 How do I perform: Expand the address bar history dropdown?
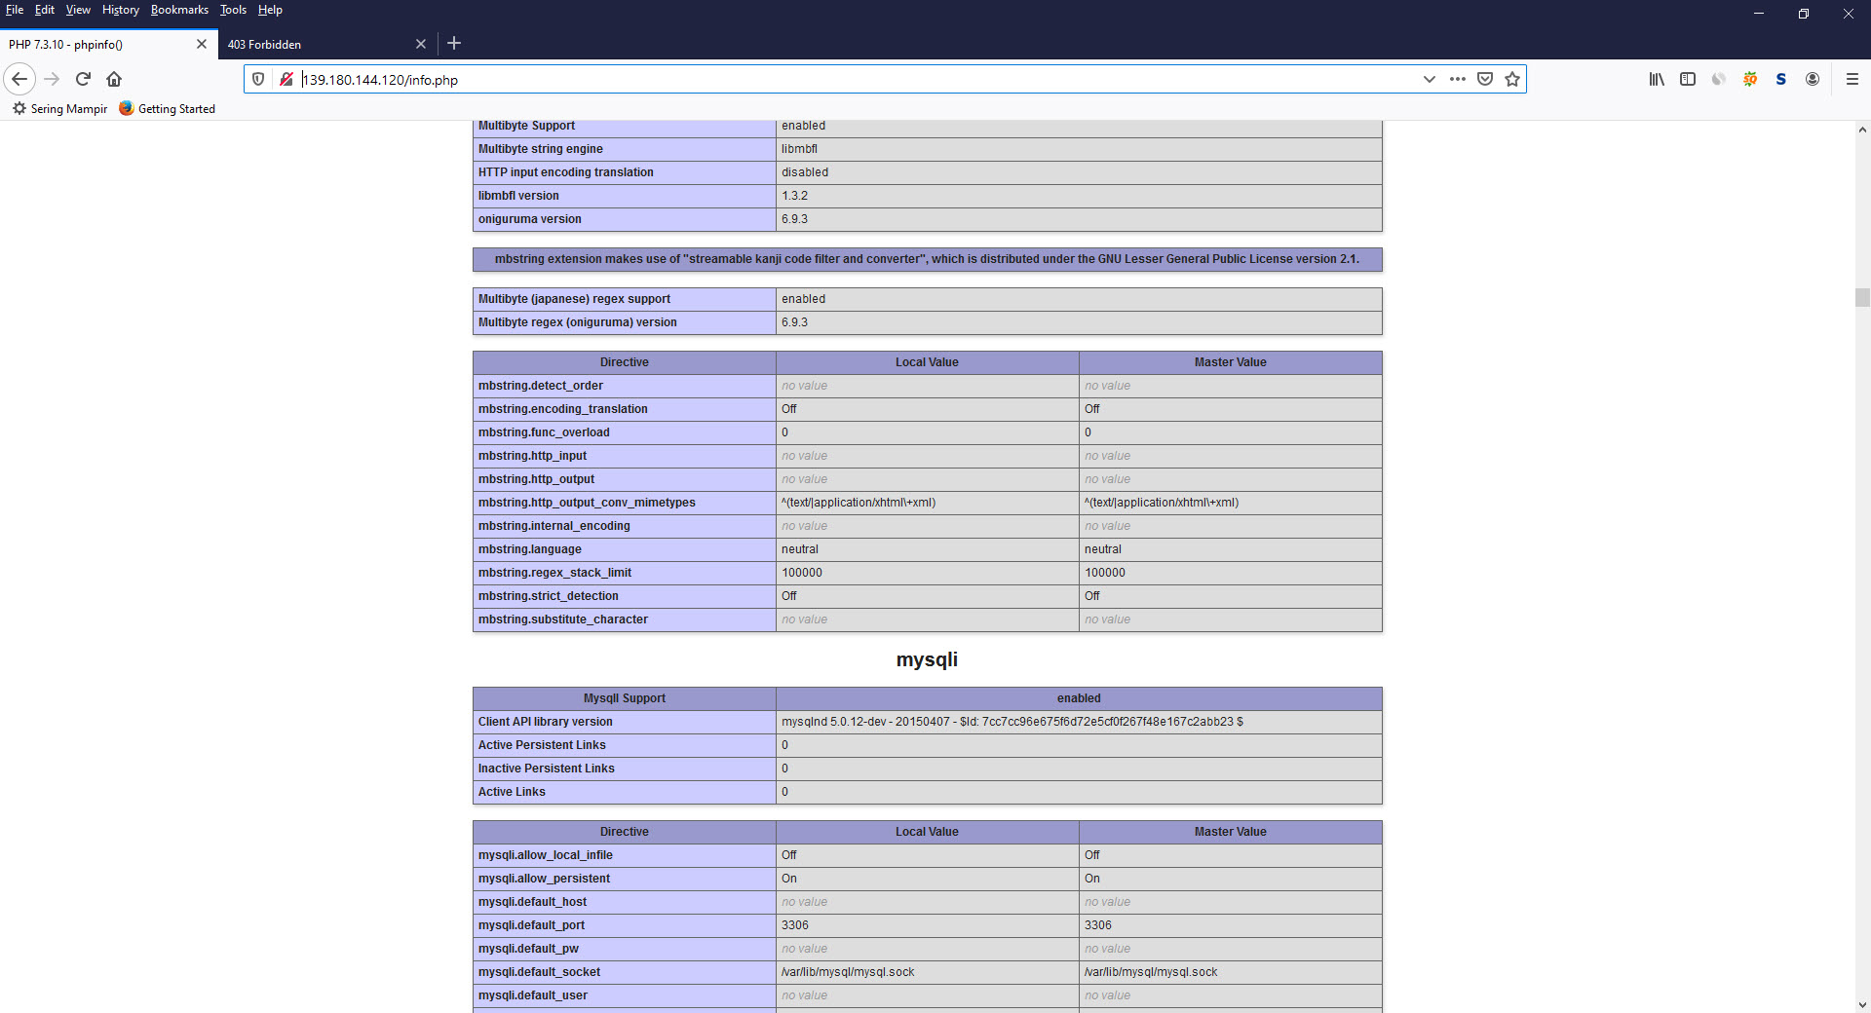1429,79
